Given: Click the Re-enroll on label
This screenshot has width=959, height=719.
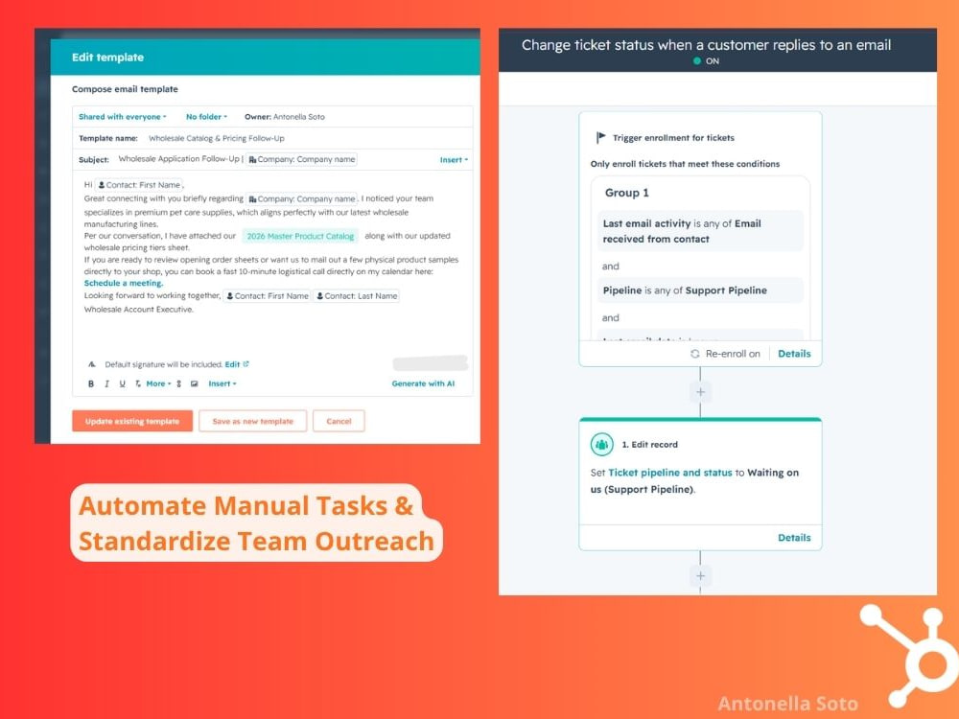Looking at the screenshot, I should [x=733, y=354].
